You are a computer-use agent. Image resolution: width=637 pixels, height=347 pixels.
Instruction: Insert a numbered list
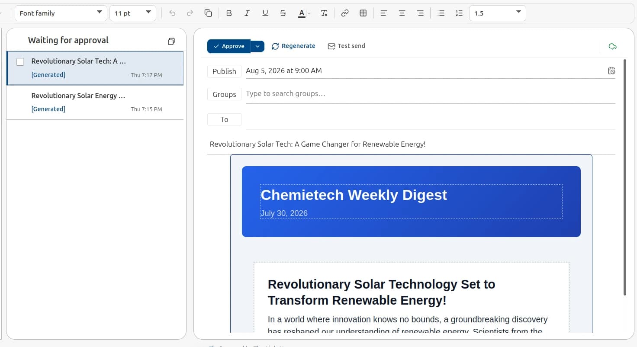[x=459, y=13]
